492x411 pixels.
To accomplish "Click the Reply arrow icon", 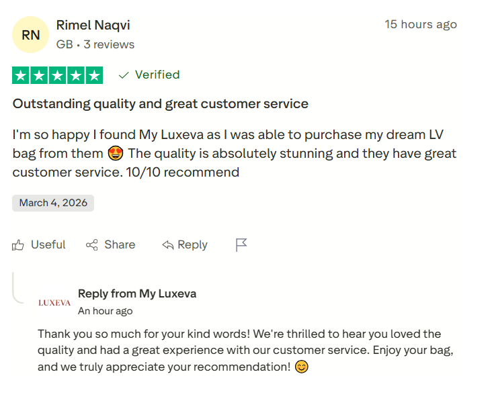I will click(168, 245).
